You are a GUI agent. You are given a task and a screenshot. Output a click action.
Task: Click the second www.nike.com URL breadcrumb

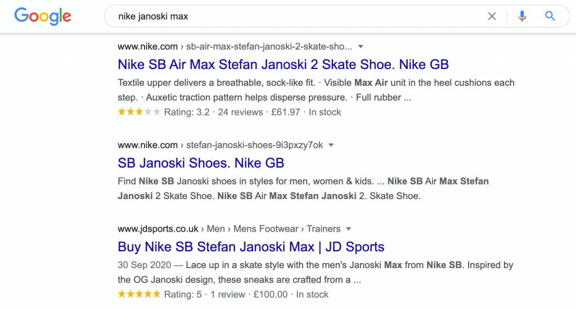220,145
